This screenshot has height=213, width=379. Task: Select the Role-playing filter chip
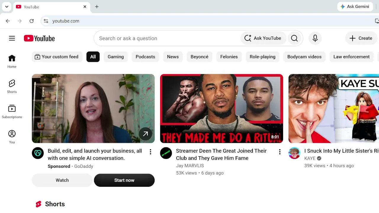tap(263, 57)
